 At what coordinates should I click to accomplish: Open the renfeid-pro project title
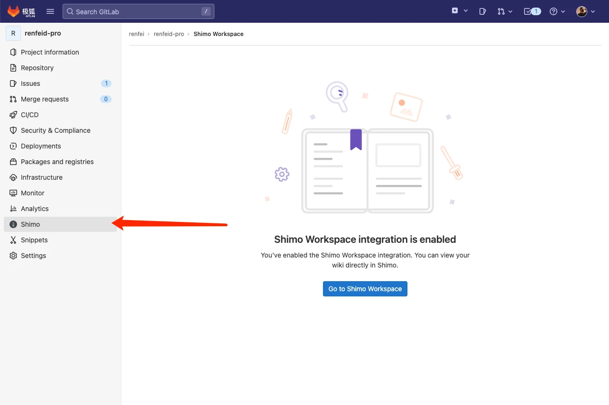coord(43,33)
